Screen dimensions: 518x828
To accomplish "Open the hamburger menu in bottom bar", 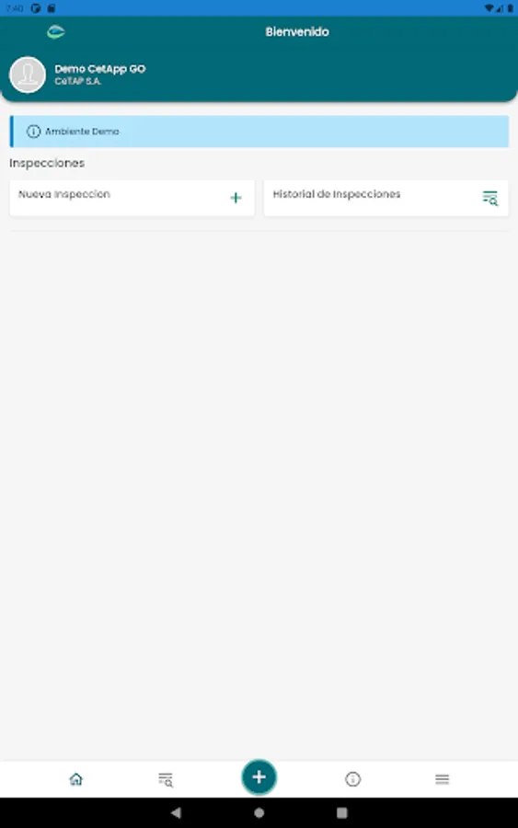I will coord(442,779).
